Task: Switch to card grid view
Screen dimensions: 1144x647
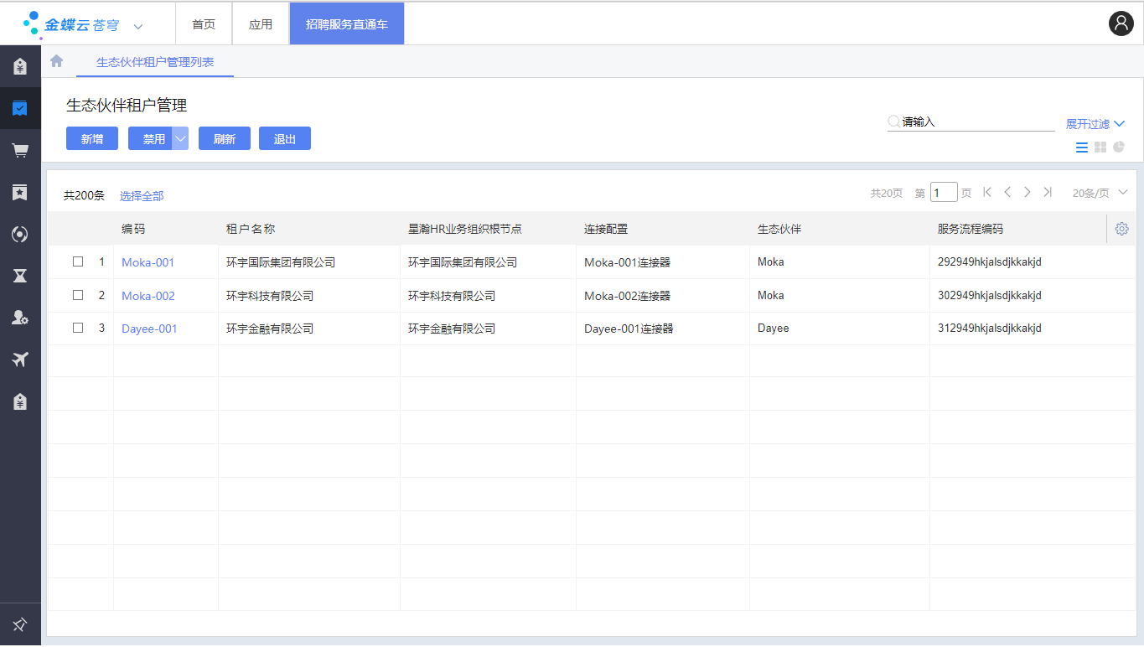Action: [1100, 148]
